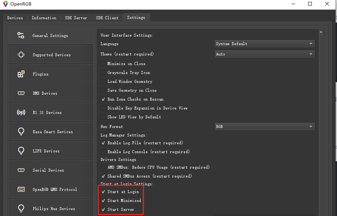Viewport: 337px width, 216px height.
Task: Click the Philips Hue Devices bulb icon
Action: (x=21, y=208)
